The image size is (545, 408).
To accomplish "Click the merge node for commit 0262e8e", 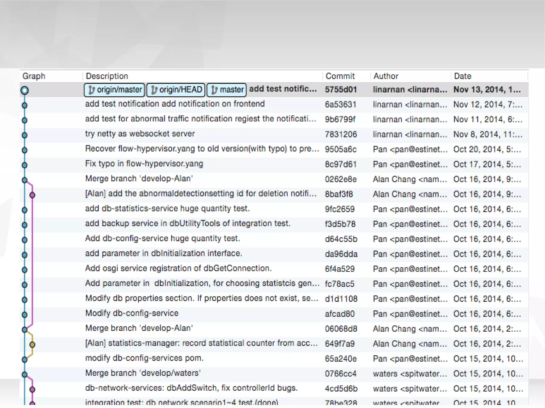I will (x=24, y=180).
